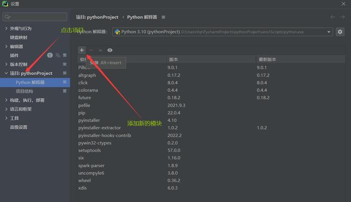Select the xdis package row
351x202 pixels.
[x=211, y=188]
